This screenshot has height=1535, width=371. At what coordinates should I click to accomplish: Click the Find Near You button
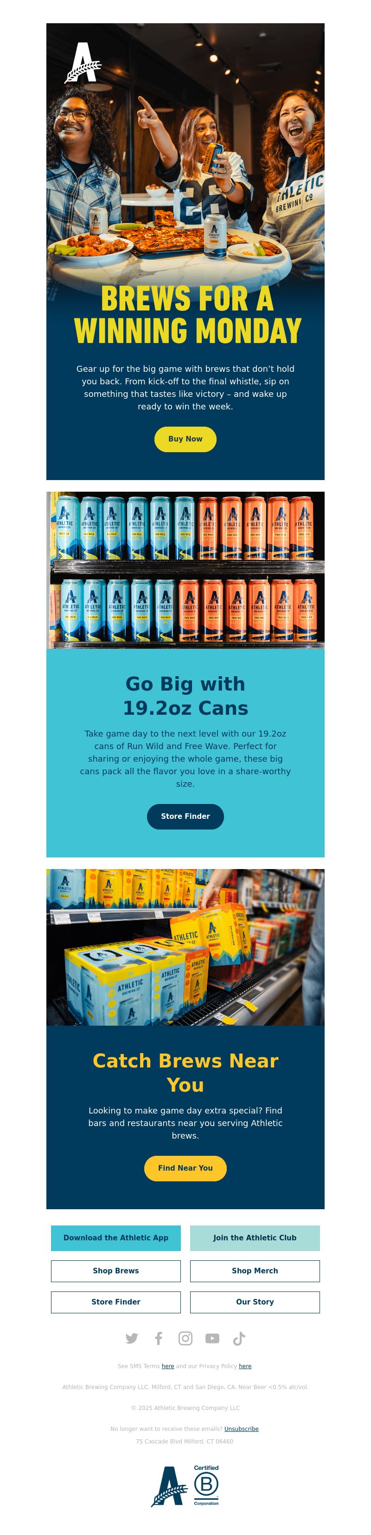coord(185,1168)
